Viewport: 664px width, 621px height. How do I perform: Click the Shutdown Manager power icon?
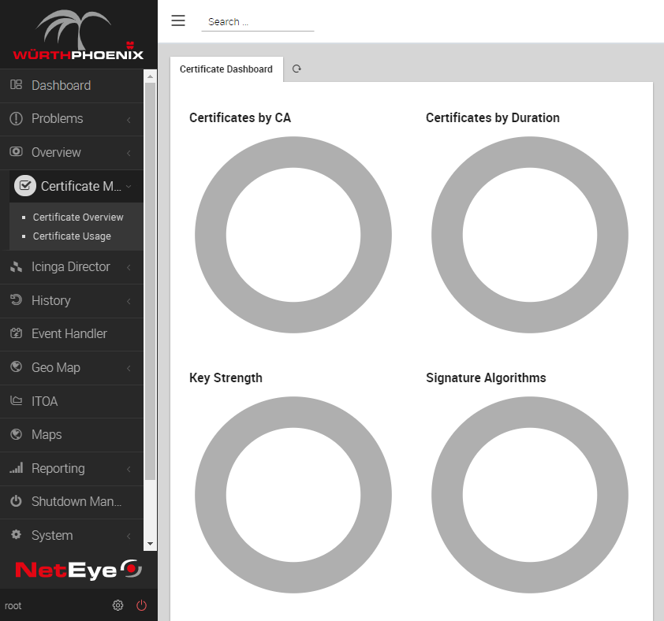click(x=16, y=501)
